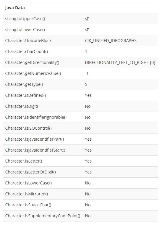Click No value beside Character.isISOControl()

(x=88, y=128)
